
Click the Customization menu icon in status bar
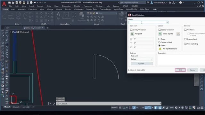[x=202, y=108]
